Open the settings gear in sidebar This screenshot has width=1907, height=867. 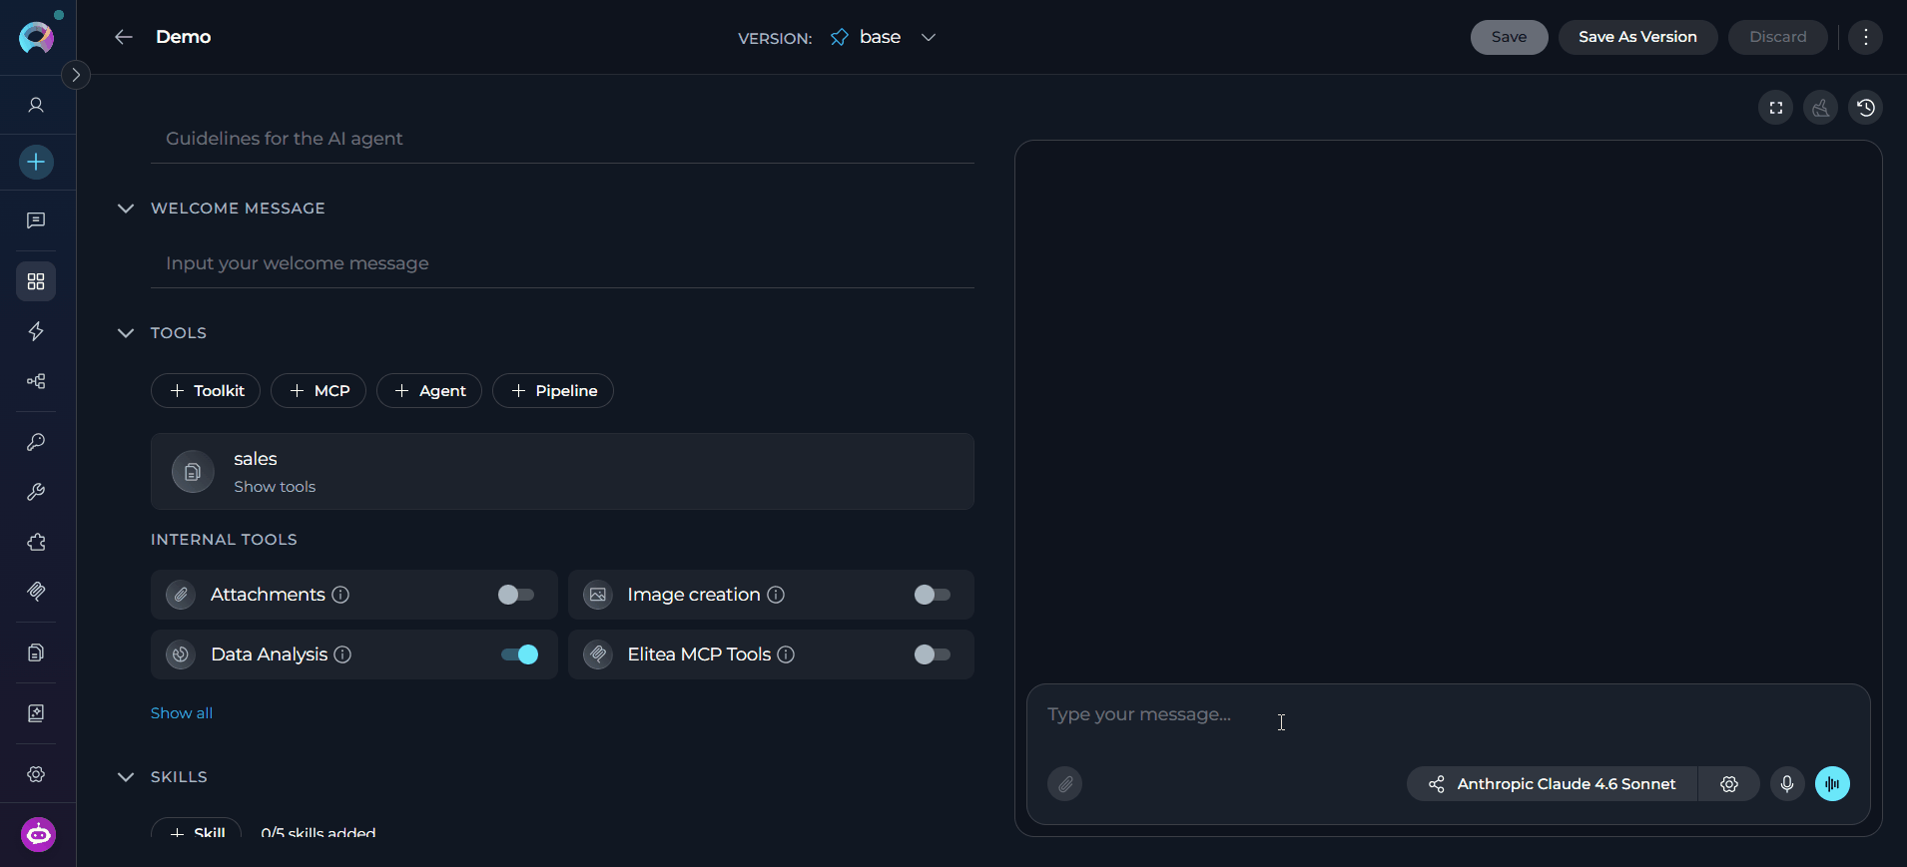(36, 774)
